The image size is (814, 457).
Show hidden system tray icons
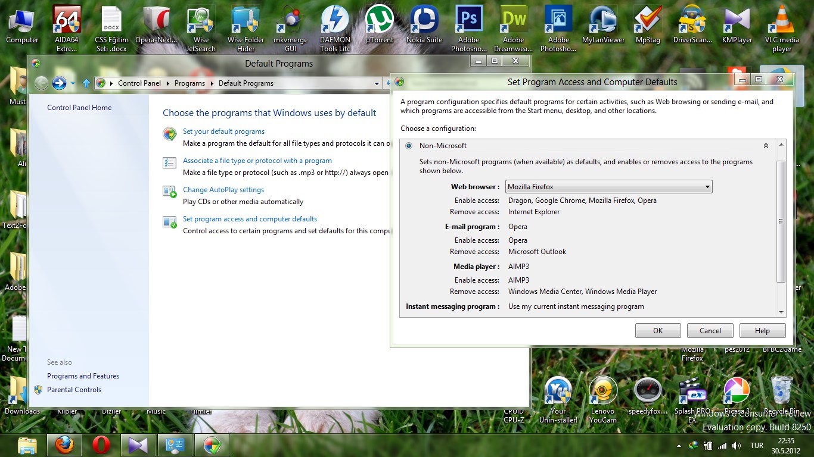[679, 446]
